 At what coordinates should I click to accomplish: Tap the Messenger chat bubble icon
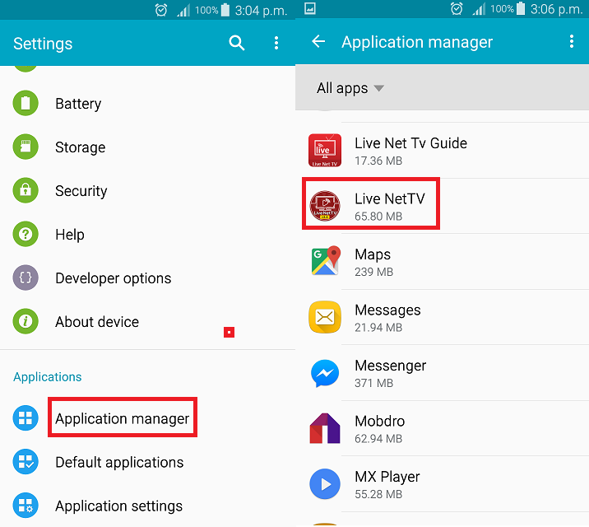[325, 373]
